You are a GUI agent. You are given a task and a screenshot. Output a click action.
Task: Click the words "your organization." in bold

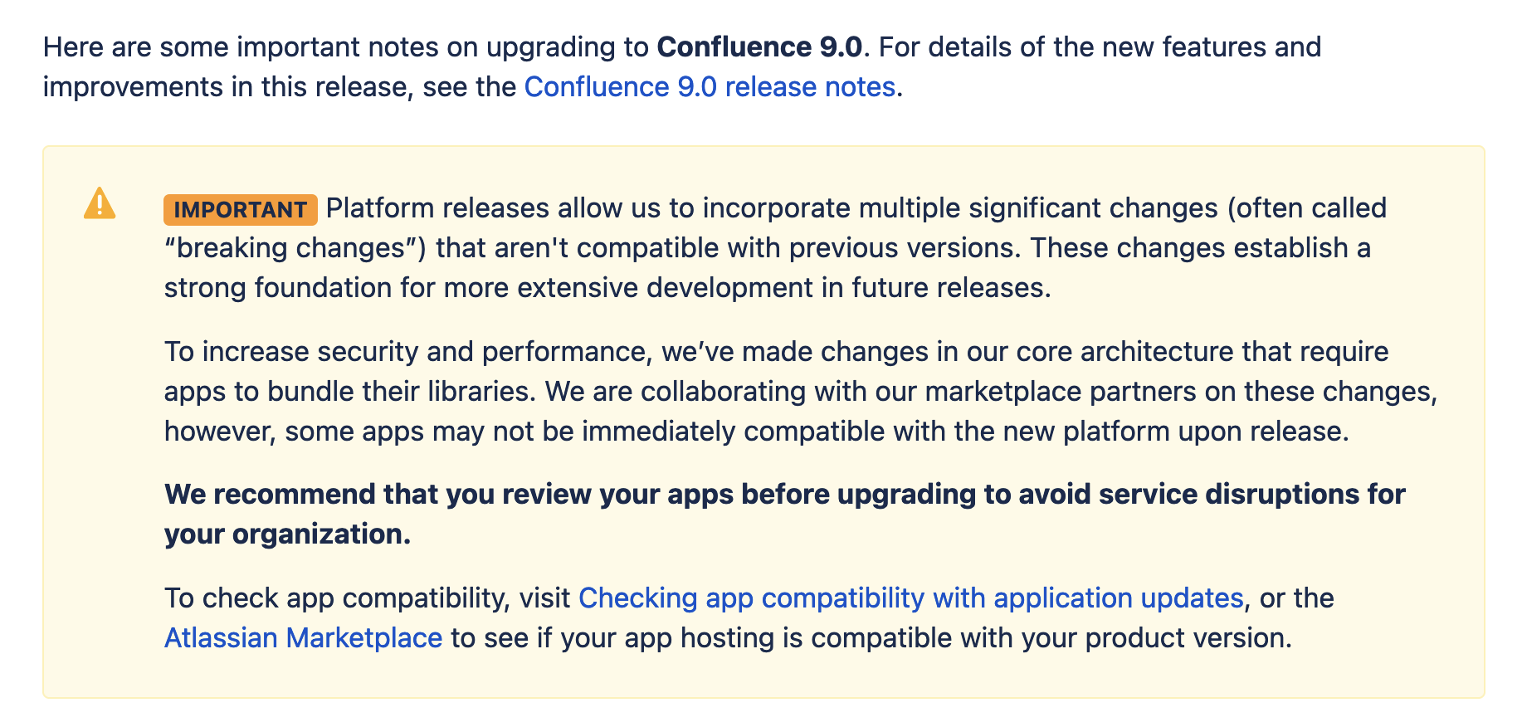pos(287,534)
